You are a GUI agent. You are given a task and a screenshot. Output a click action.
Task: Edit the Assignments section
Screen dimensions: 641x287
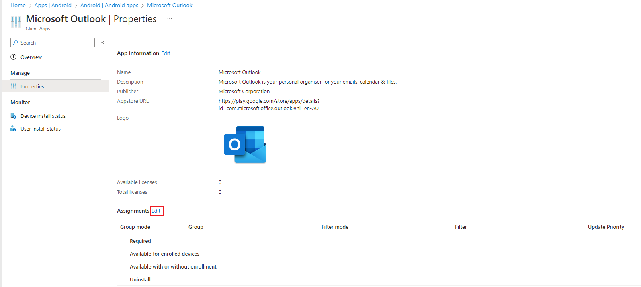coord(156,211)
